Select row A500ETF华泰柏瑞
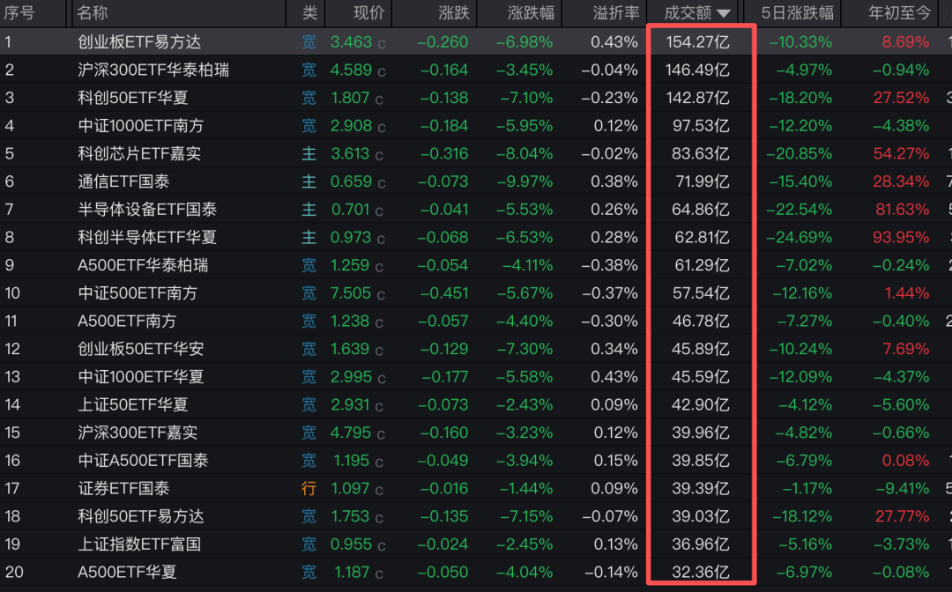 [476, 265]
